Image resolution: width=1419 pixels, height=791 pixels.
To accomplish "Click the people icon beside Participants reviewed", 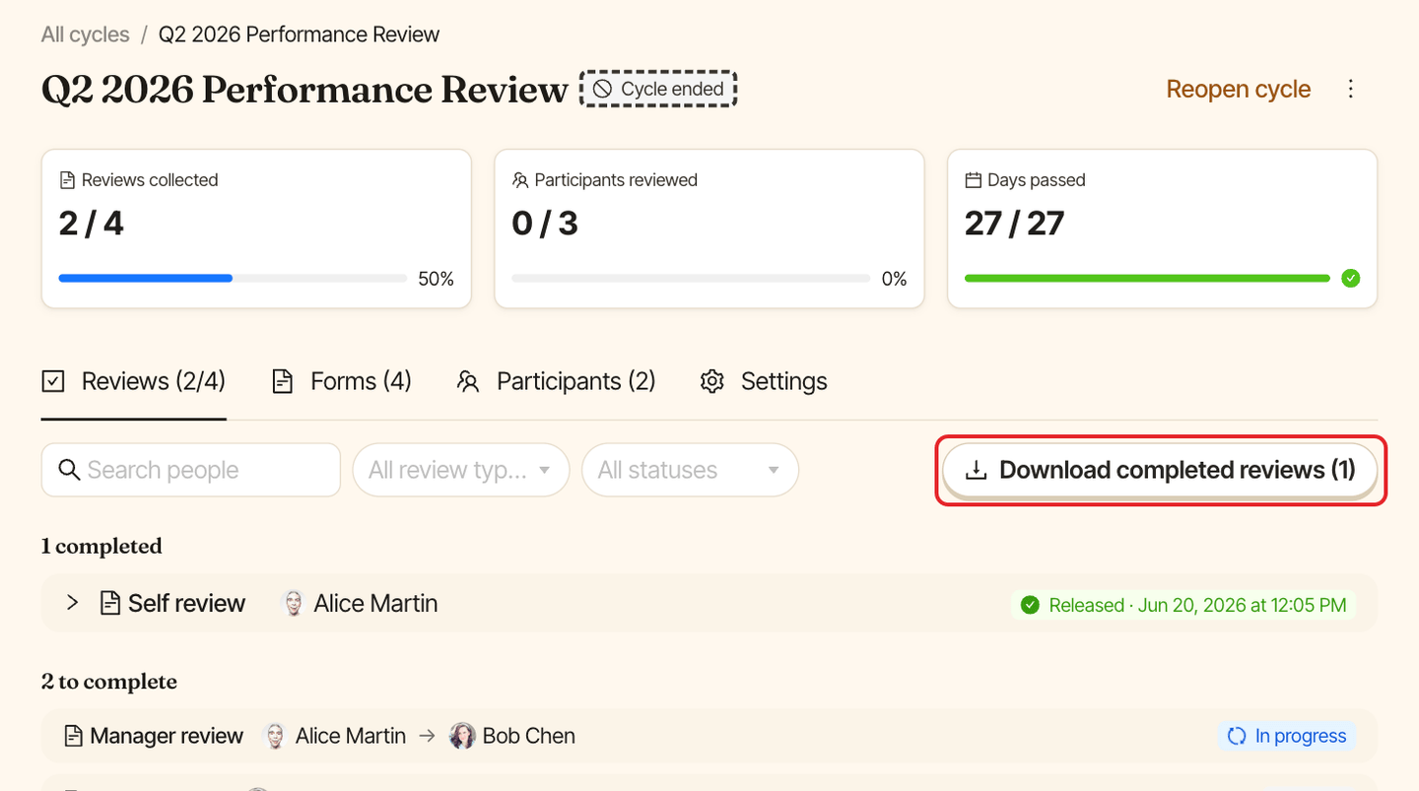I will [x=520, y=180].
